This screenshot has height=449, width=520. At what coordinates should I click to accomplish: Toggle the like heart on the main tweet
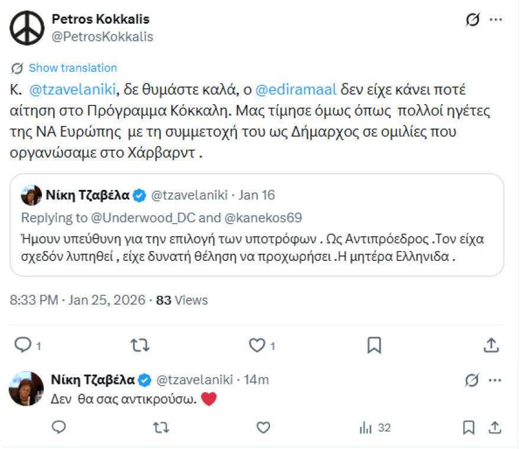(x=256, y=345)
